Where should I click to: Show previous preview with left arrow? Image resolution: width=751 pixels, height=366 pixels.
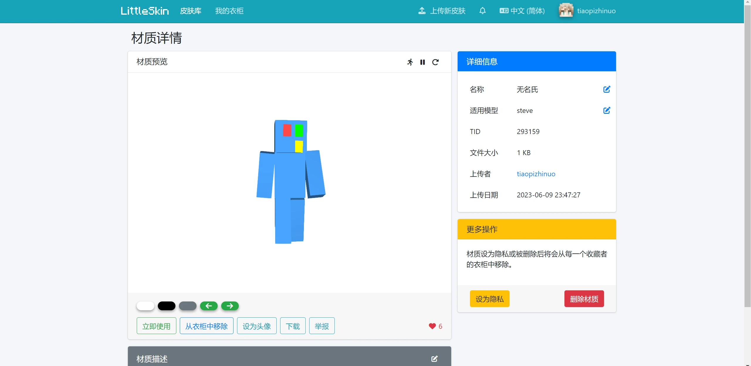[x=209, y=306]
